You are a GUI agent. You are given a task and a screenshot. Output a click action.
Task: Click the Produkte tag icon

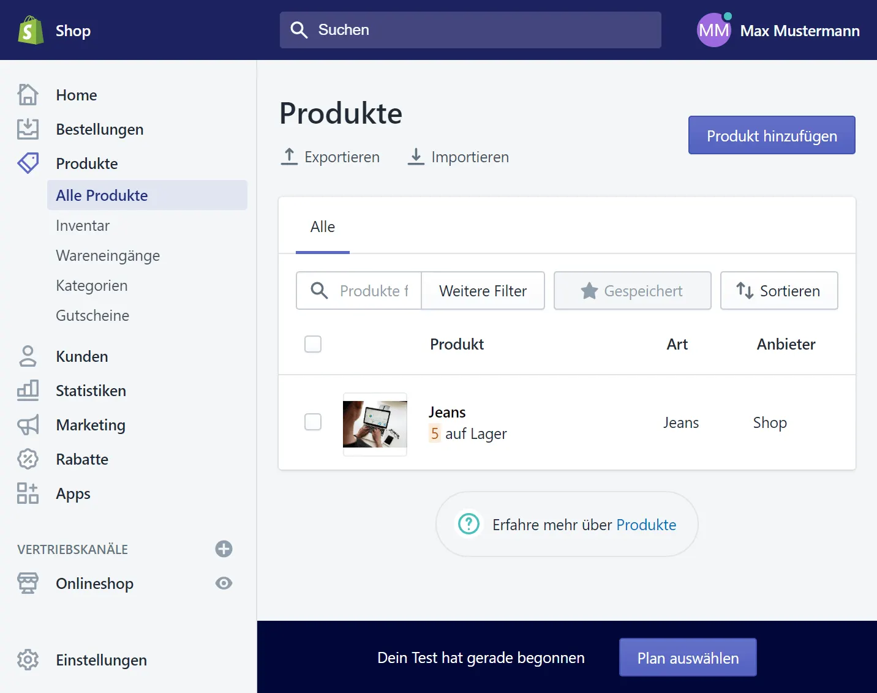tap(28, 163)
